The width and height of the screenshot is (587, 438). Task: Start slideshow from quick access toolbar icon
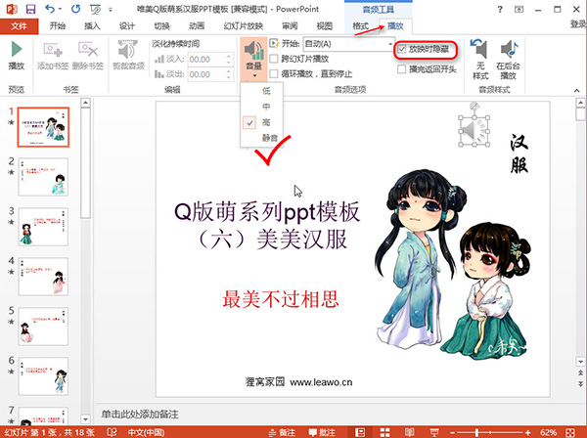pos(95,9)
